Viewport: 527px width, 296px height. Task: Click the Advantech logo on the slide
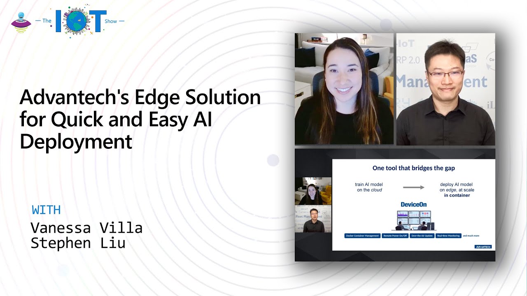483,247
